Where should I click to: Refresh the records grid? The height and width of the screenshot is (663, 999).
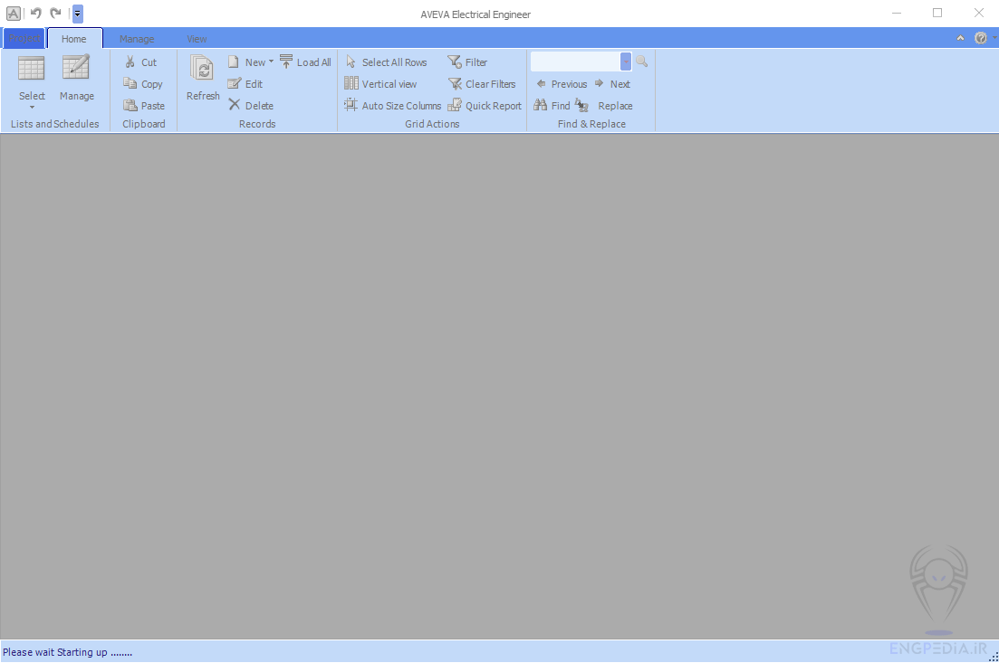[203, 78]
